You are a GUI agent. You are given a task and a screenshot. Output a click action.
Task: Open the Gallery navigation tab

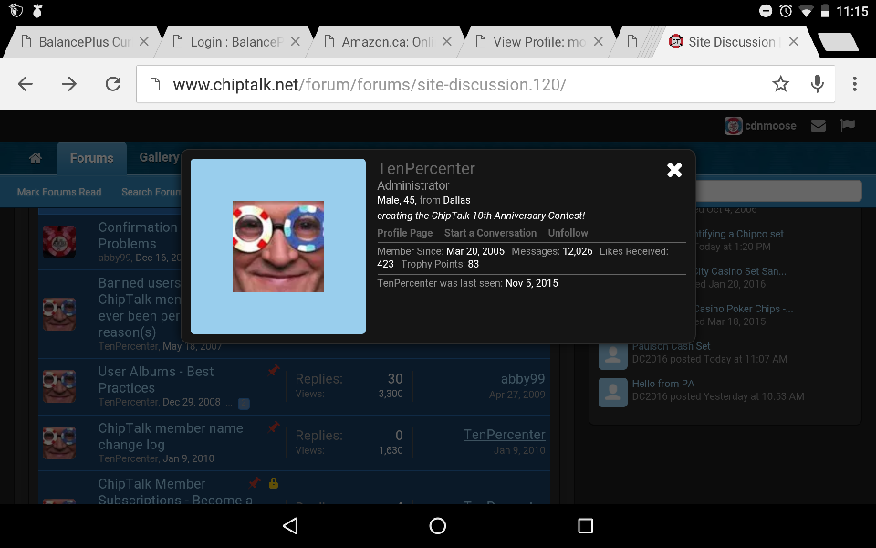coord(159,157)
